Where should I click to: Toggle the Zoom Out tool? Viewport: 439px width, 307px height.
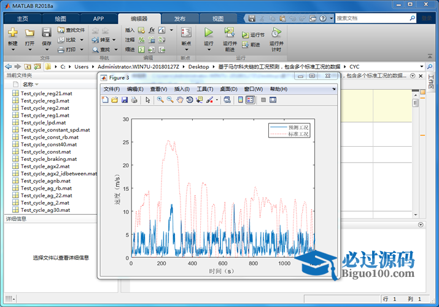pyautogui.click(x=170, y=99)
